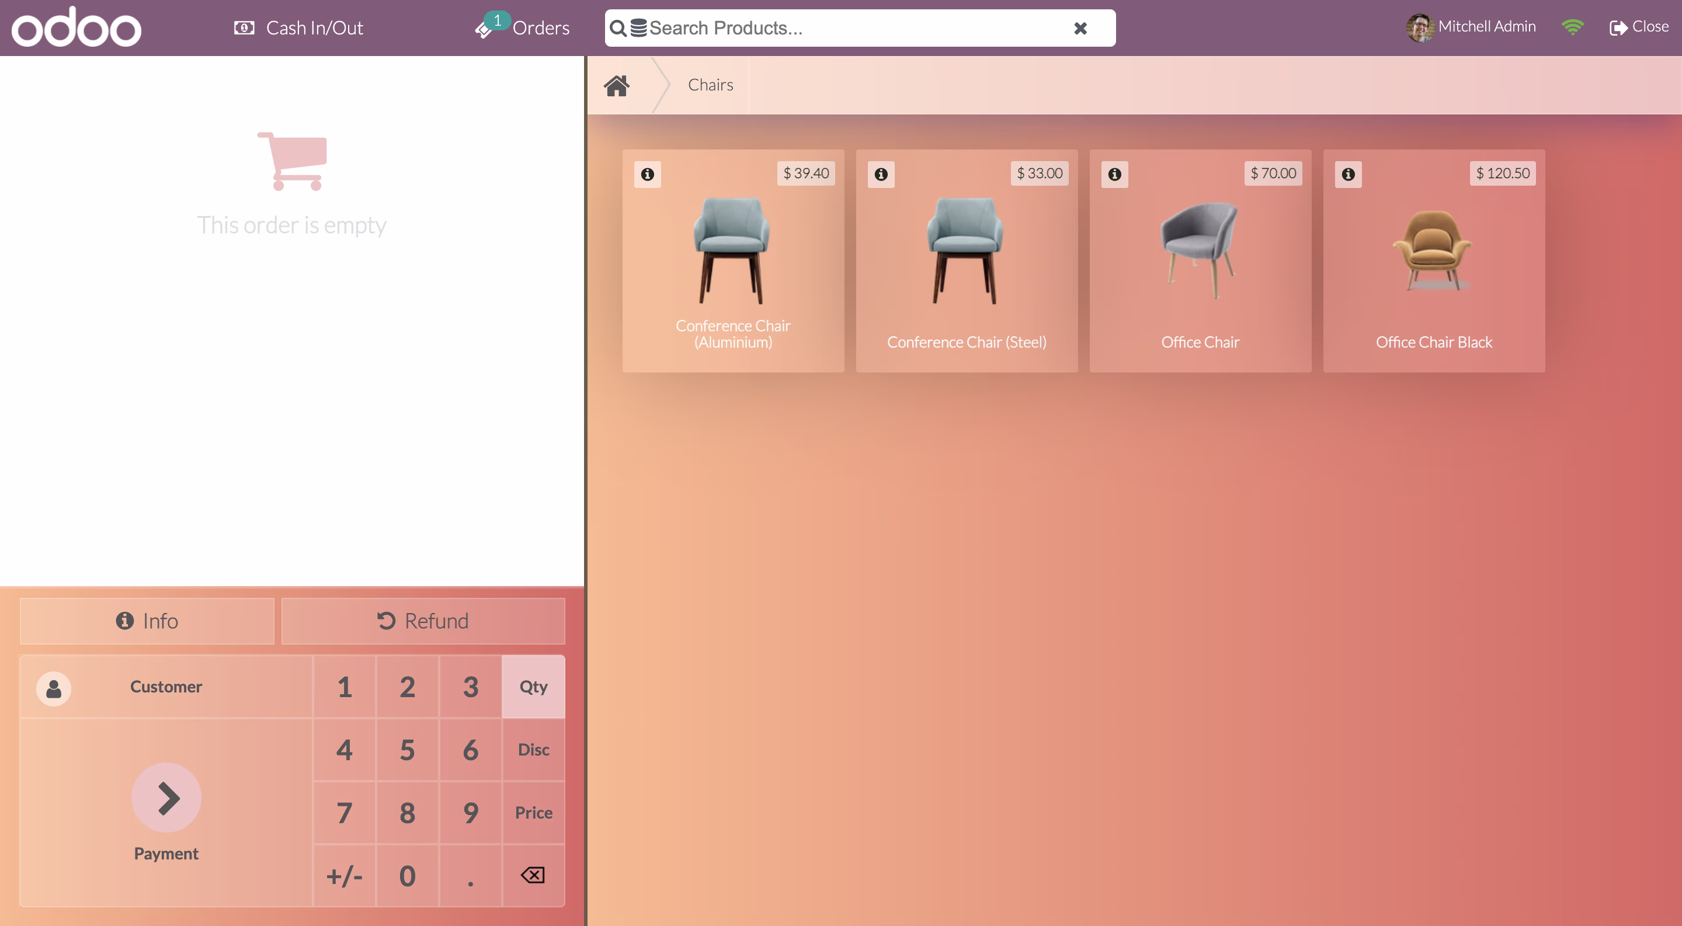Show info for Office Chair at $70.00
The width and height of the screenshot is (1682, 926).
(x=1114, y=174)
